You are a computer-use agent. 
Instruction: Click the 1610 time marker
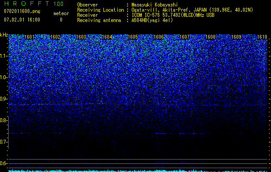(262, 37)
